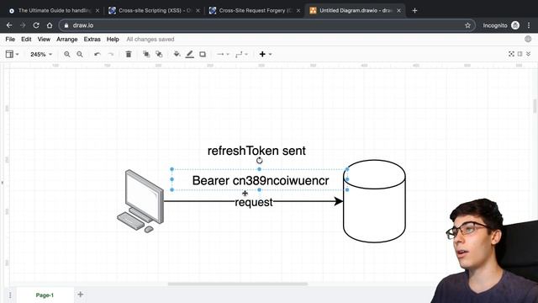Toggle fullscreen mode icon
This screenshot has width=538, height=303.
coord(511,54)
